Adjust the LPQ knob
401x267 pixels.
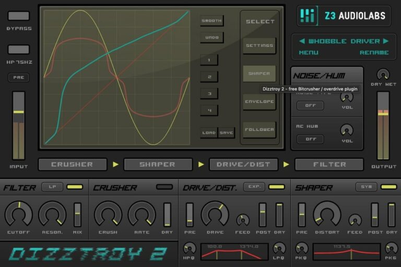click(279, 248)
